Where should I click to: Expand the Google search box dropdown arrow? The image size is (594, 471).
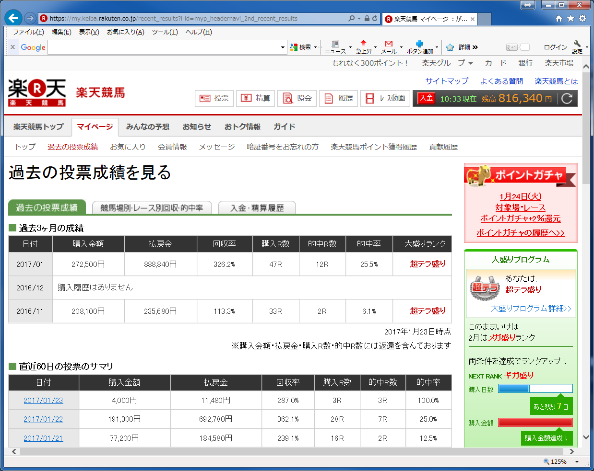click(x=283, y=47)
